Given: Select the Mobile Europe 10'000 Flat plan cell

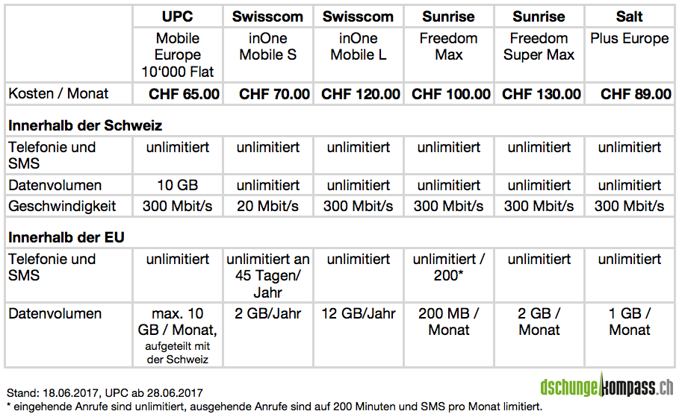Looking at the screenshot, I should pyautogui.click(x=178, y=54).
